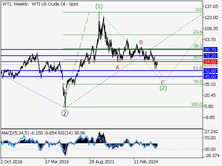Select the brown B wave label
The image size is (222, 166).
[141, 42]
